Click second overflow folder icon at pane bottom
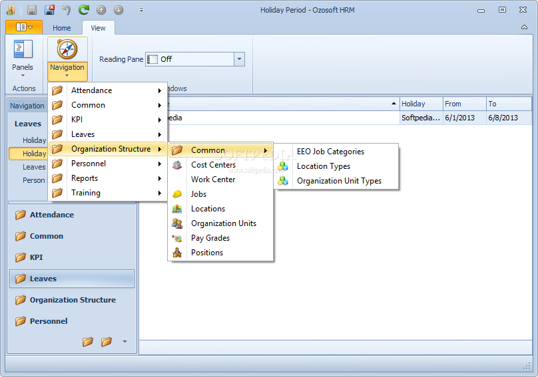The height and width of the screenshot is (377, 538). click(107, 342)
